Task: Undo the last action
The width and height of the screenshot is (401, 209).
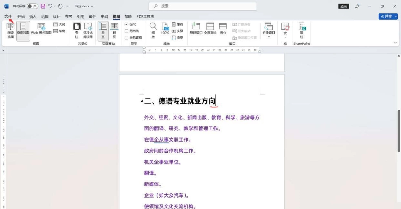Action: point(50,6)
